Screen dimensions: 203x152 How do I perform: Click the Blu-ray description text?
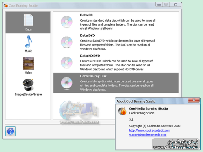click(117, 86)
